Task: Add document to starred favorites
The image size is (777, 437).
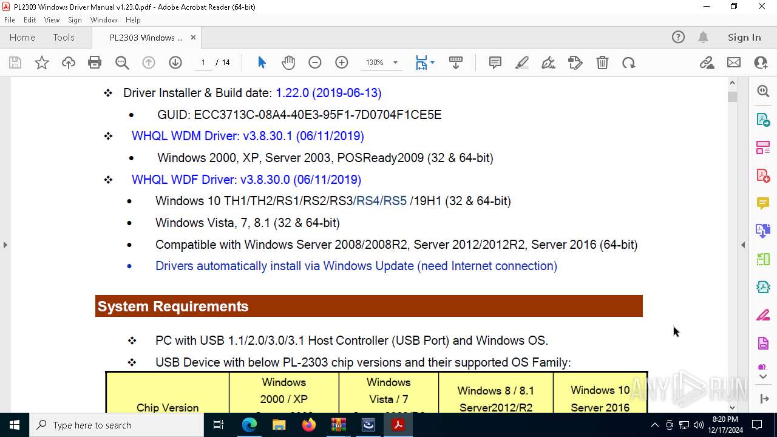Action: click(42, 63)
